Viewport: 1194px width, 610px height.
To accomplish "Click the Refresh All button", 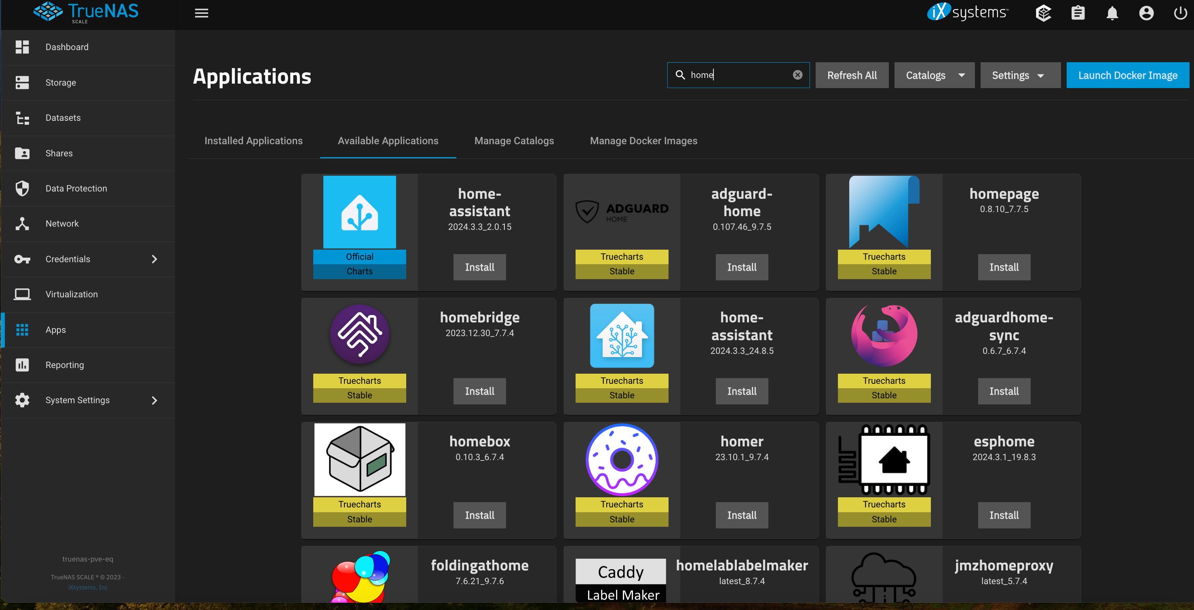I will (852, 75).
